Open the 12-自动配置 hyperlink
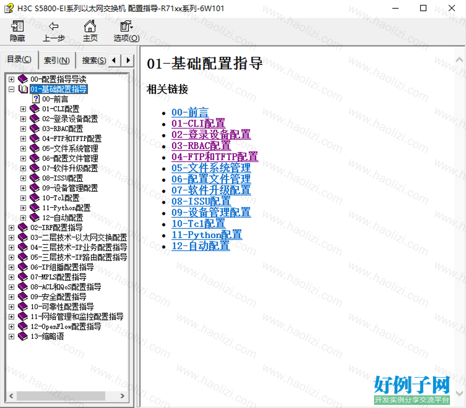 (x=201, y=246)
